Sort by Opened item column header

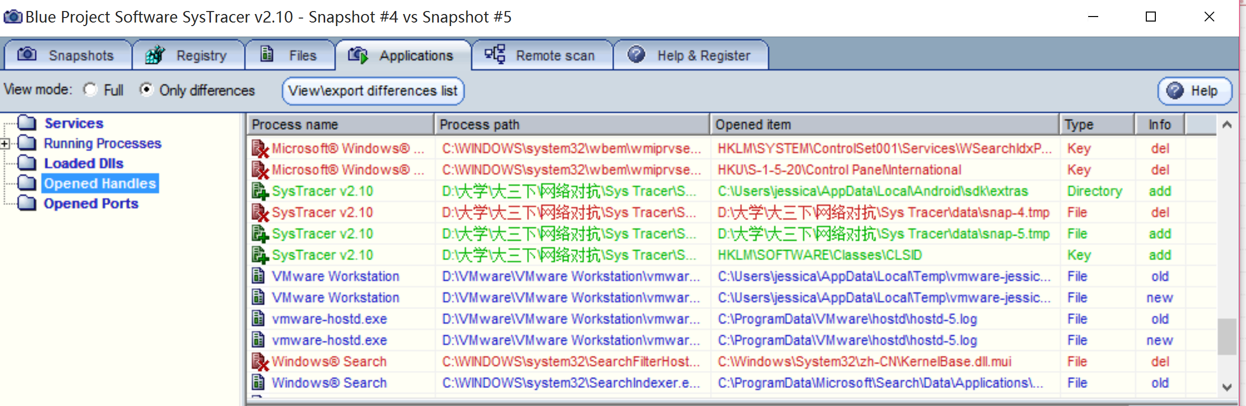885,124
